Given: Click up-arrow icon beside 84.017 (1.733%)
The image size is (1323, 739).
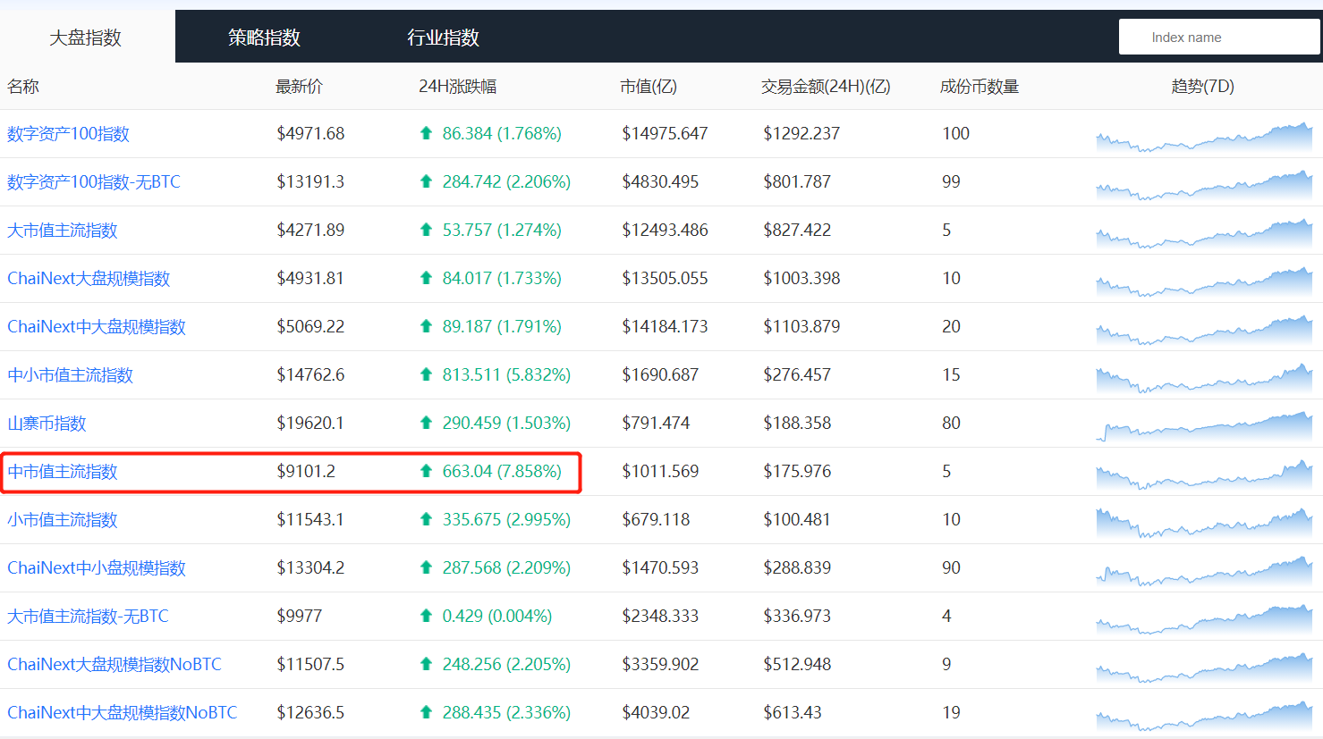Looking at the screenshot, I should pos(426,278).
